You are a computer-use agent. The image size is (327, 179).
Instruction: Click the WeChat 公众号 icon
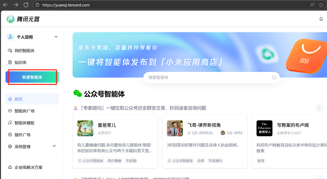pos(78,94)
